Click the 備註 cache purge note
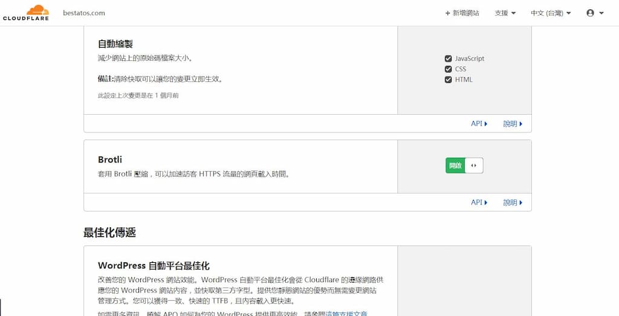619x316 pixels. (x=160, y=79)
